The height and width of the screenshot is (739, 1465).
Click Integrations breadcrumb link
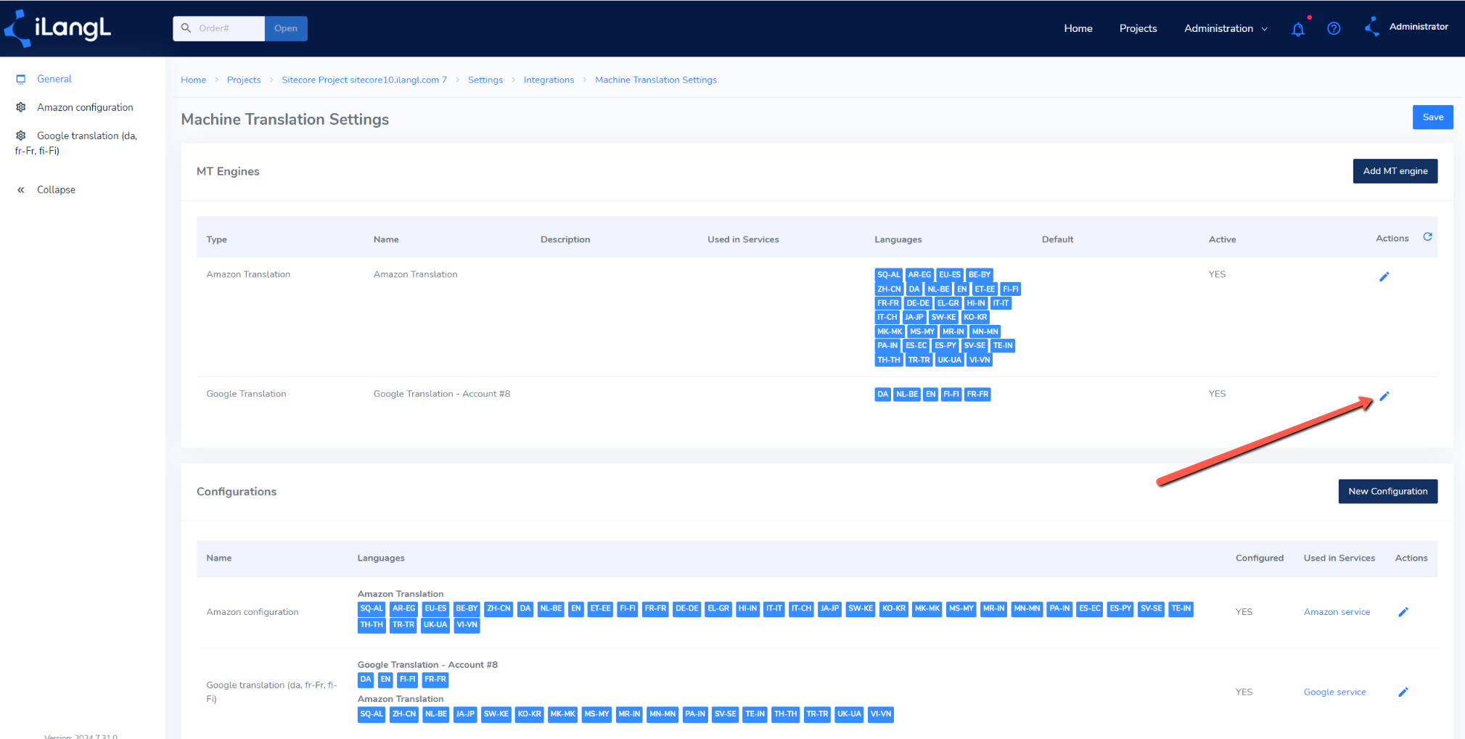[549, 80]
